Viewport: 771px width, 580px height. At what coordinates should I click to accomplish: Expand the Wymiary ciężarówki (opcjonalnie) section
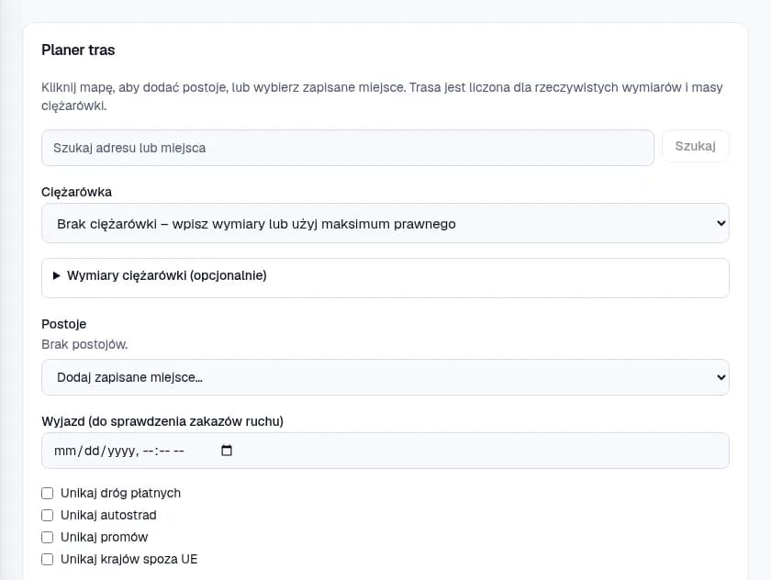[385, 278]
